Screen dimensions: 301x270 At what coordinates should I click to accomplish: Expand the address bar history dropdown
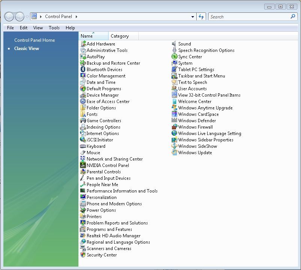click(193, 17)
